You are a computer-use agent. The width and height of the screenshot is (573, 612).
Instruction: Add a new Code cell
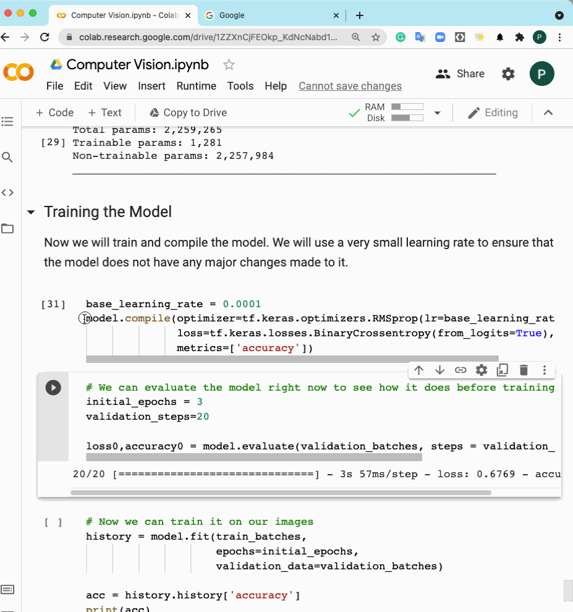pos(54,113)
